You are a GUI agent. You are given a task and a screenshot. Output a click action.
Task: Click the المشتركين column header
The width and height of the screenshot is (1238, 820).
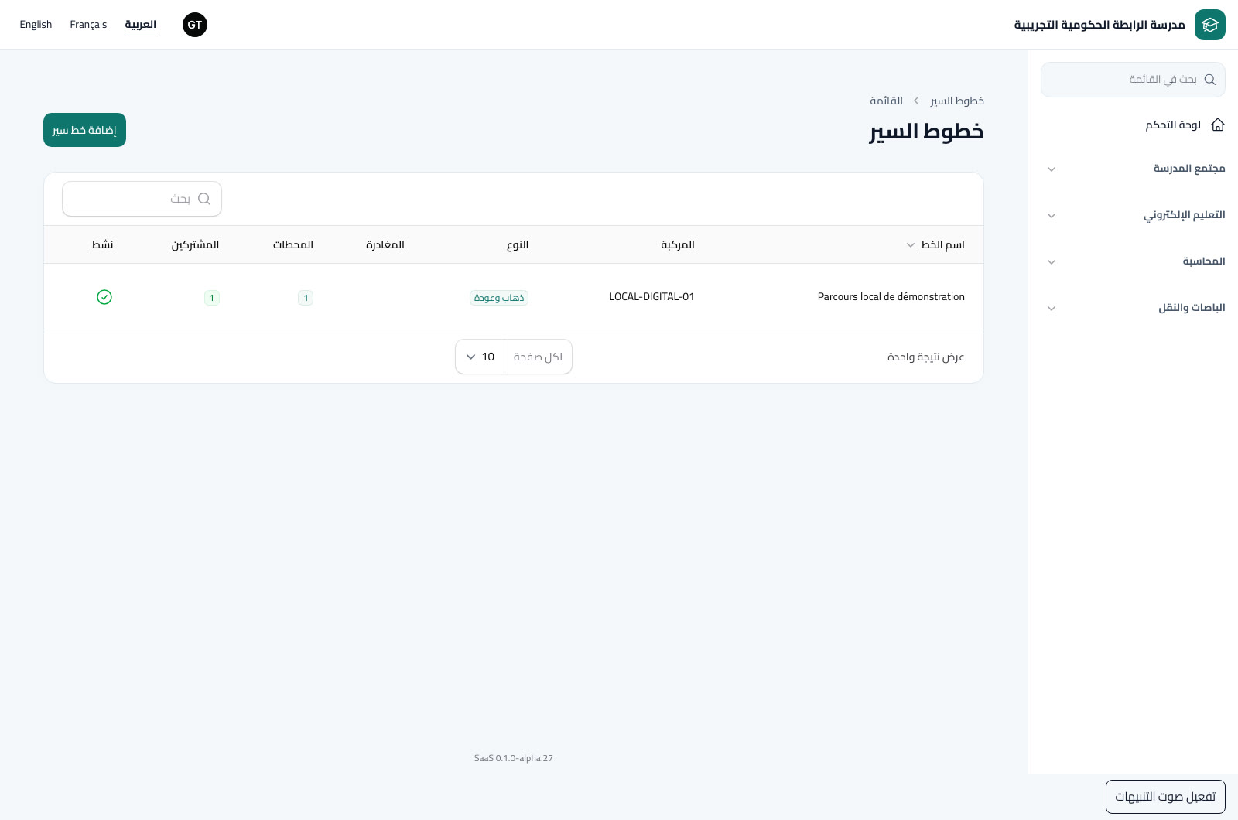[195, 244]
